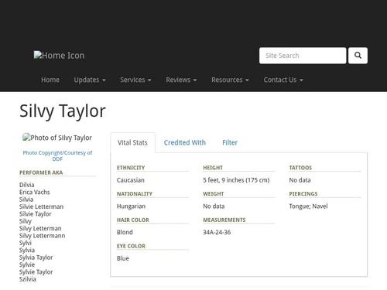Click the Caucasian value
Screen dimensions: 387x290
point(131,180)
